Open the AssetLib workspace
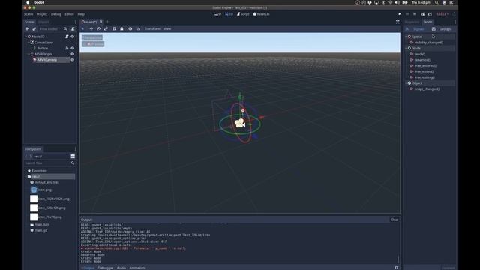The image size is (480, 270). (262, 14)
